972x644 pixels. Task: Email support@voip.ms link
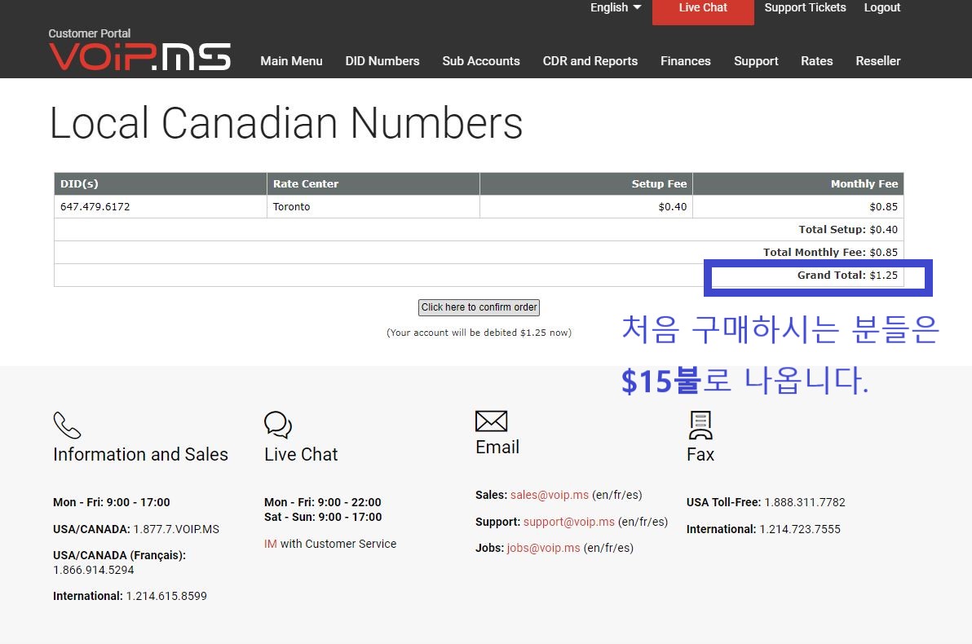[569, 522]
